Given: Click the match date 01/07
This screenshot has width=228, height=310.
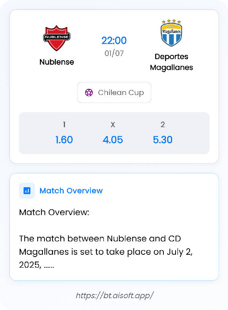Looking at the screenshot, I should 113,53.
